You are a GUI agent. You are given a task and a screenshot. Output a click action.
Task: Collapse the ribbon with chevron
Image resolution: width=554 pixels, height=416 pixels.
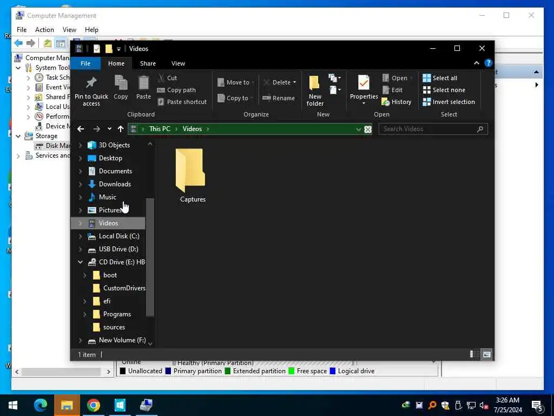(476, 63)
